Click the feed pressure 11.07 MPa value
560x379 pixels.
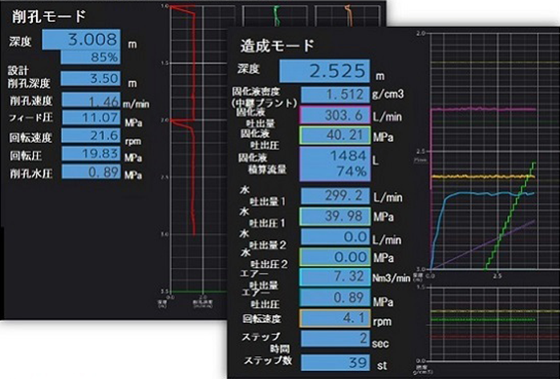[89, 118]
